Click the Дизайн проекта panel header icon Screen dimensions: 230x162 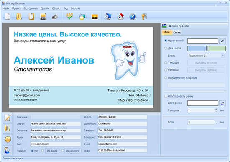(x=164, y=26)
